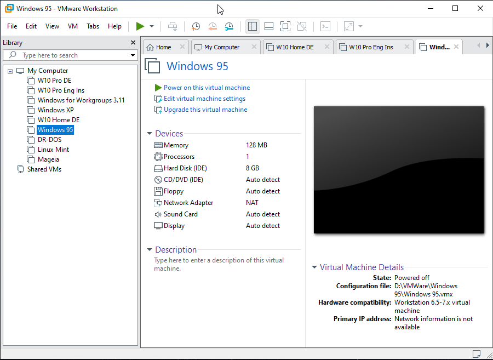Close the My Computer tab

click(254, 47)
